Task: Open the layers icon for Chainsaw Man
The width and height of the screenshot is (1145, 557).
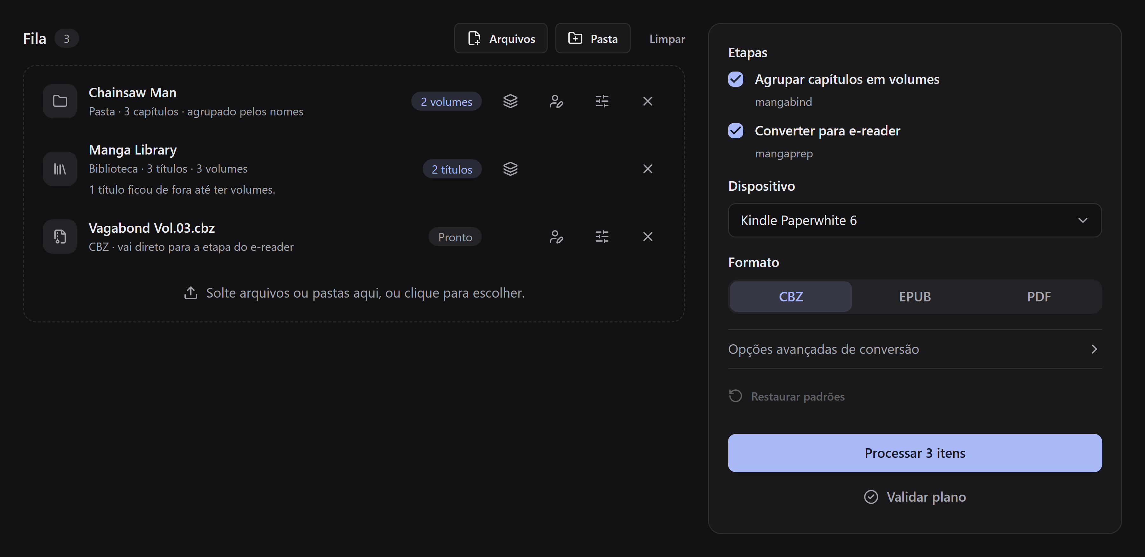Action: [x=510, y=101]
